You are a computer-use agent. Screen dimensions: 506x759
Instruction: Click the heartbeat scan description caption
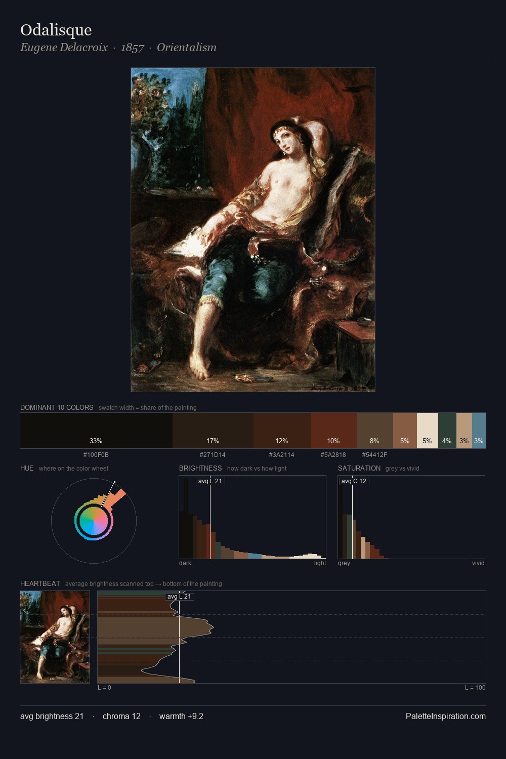[x=144, y=584]
